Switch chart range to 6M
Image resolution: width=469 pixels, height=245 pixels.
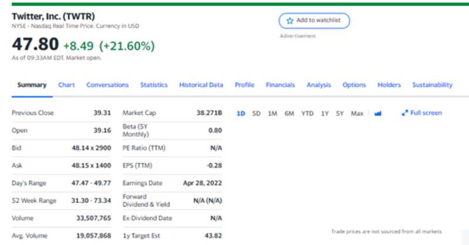289,113
